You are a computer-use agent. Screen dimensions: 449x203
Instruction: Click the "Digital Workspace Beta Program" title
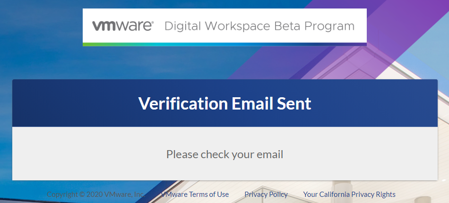[259, 26]
